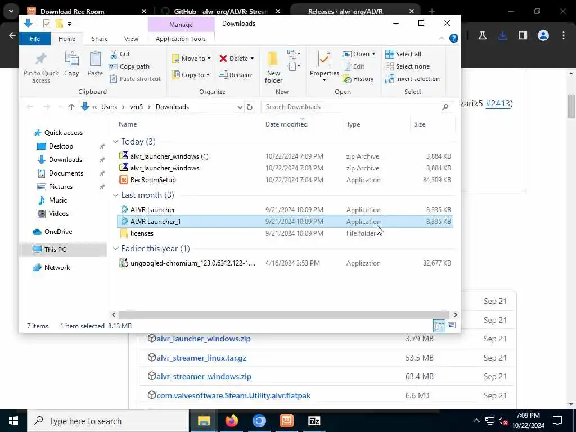Image resolution: width=576 pixels, height=432 pixels.
Task: Open alvr_launcher_windows.zip download link
Action: tap(204, 339)
